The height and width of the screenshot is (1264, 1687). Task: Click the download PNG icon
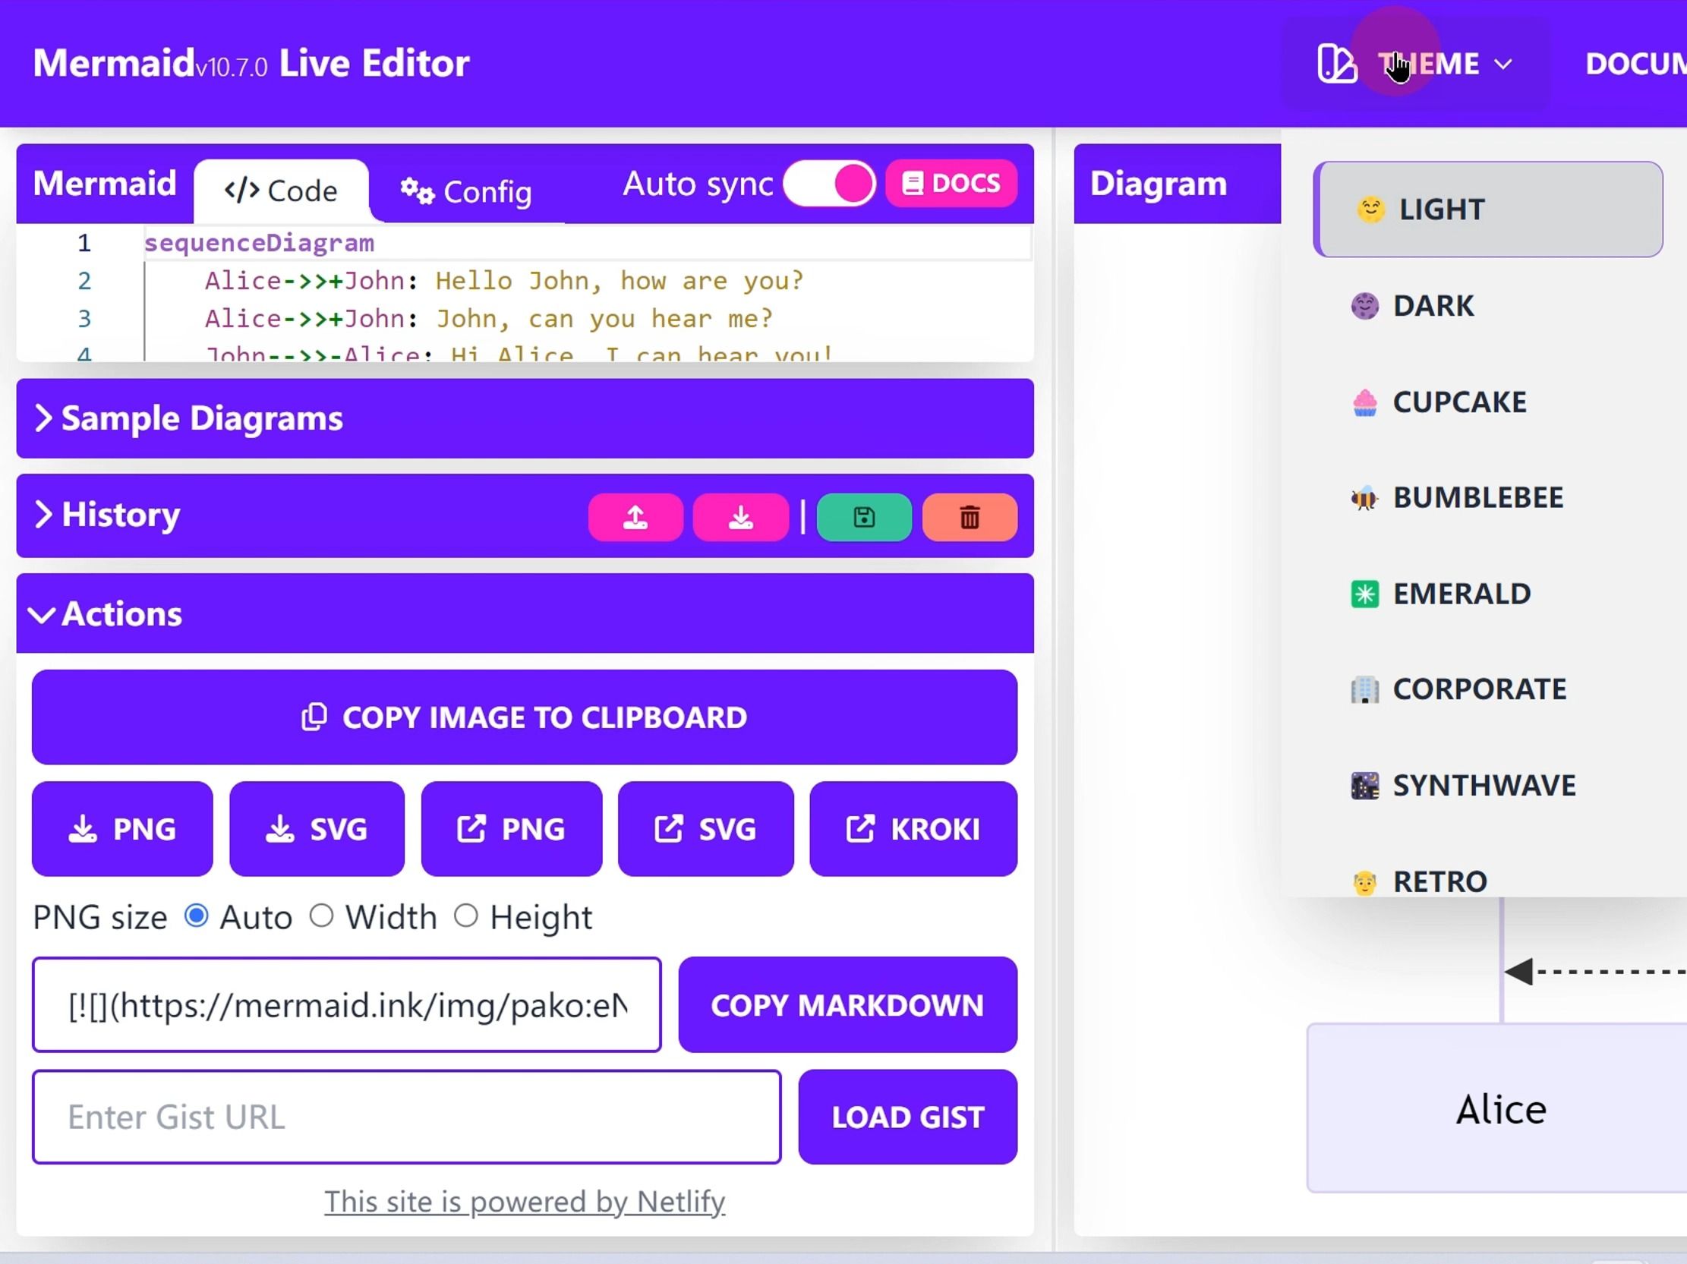[x=122, y=827]
